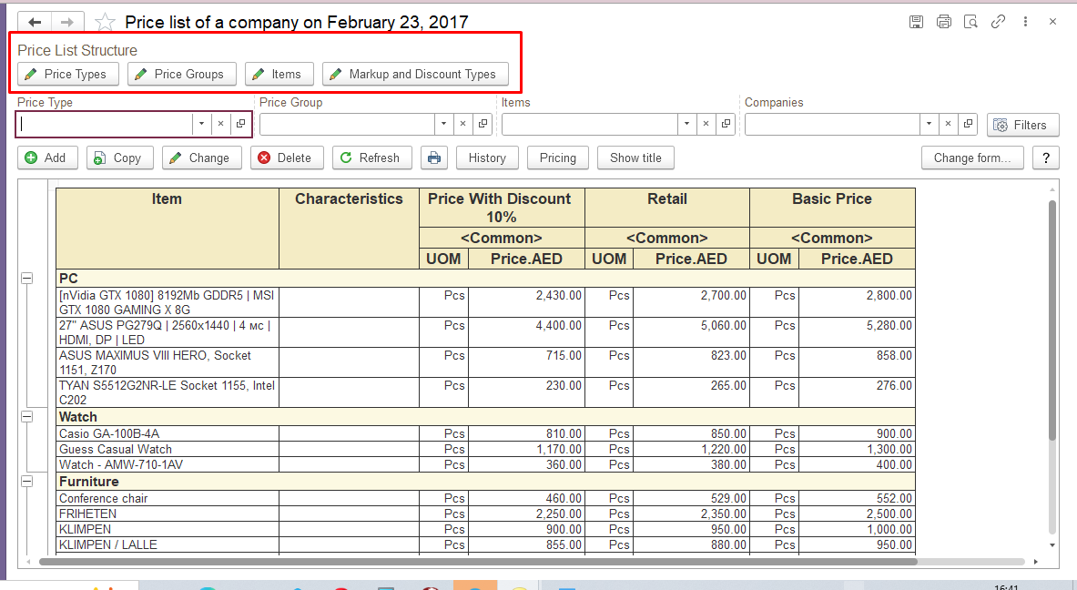Edit the Items structure button
This screenshot has width=1077, height=590.
pyautogui.click(x=279, y=74)
